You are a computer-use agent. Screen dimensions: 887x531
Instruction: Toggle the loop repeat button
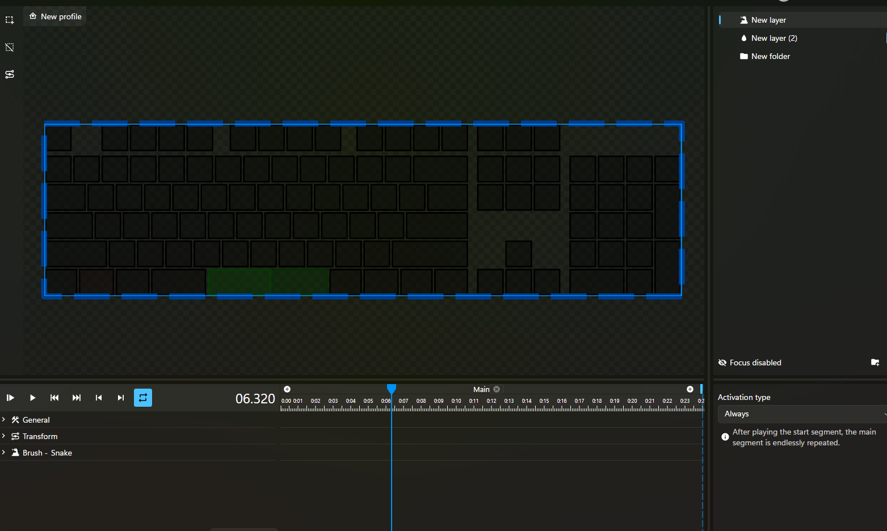(x=143, y=398)
